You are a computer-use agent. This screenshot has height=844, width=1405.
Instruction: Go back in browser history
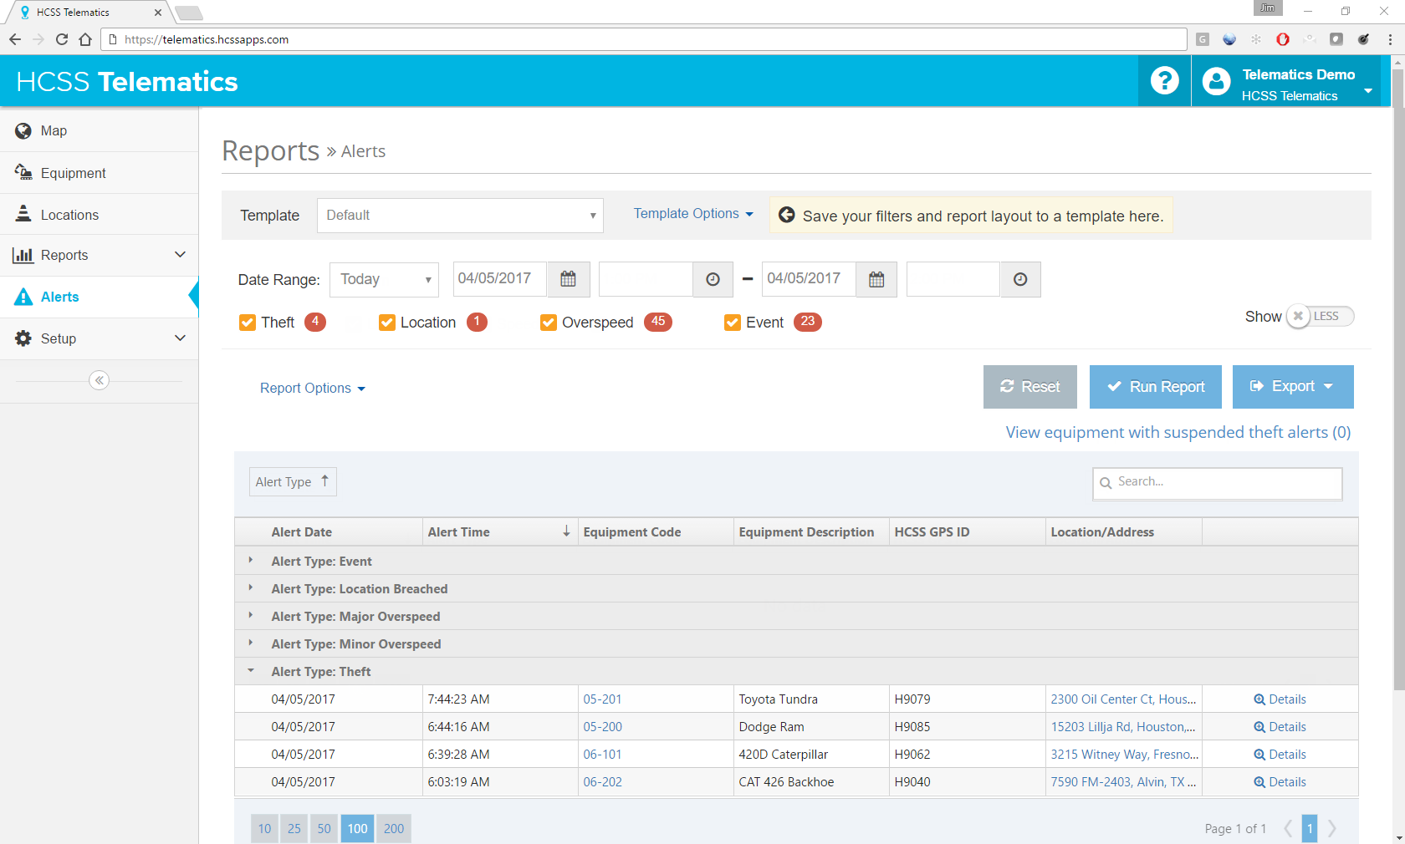15,39
